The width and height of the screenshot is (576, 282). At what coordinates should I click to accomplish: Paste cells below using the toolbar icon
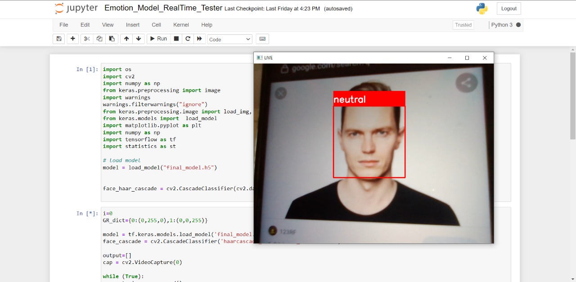(x=112, y=39)
